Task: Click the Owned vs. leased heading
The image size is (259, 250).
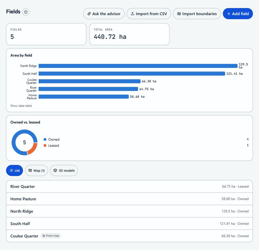Action: (25, 122)
